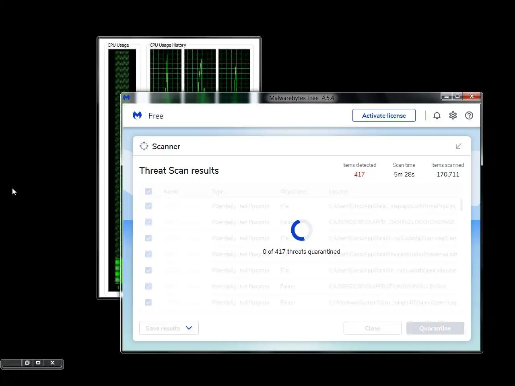The image size is (515, 386).
Task: Sort results by the Object type column
Action: pos(294,192)
